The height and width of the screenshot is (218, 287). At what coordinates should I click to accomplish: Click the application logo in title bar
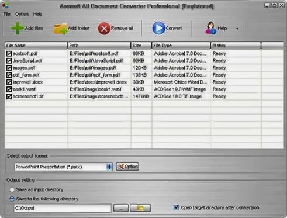[6, 5]
